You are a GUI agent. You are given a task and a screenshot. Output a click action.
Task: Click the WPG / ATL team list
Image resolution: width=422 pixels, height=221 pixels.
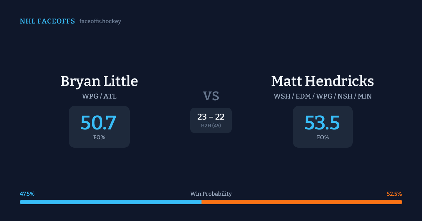(x=99, y=96)
